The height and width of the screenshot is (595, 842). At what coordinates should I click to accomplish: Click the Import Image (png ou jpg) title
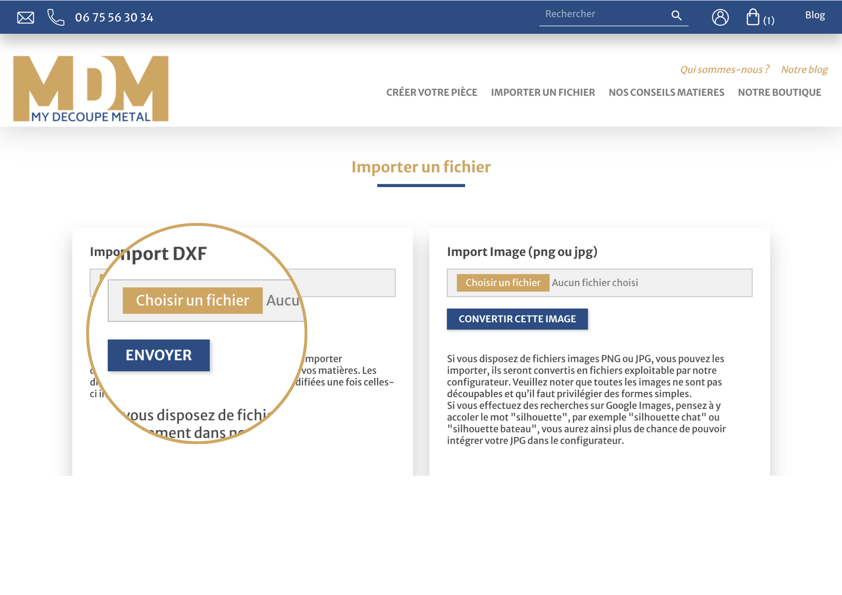pyautogui.click(x=522, y=252)
